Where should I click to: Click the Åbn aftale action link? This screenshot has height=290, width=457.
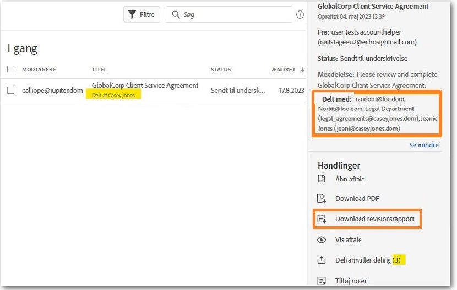(x=350, y=179)
